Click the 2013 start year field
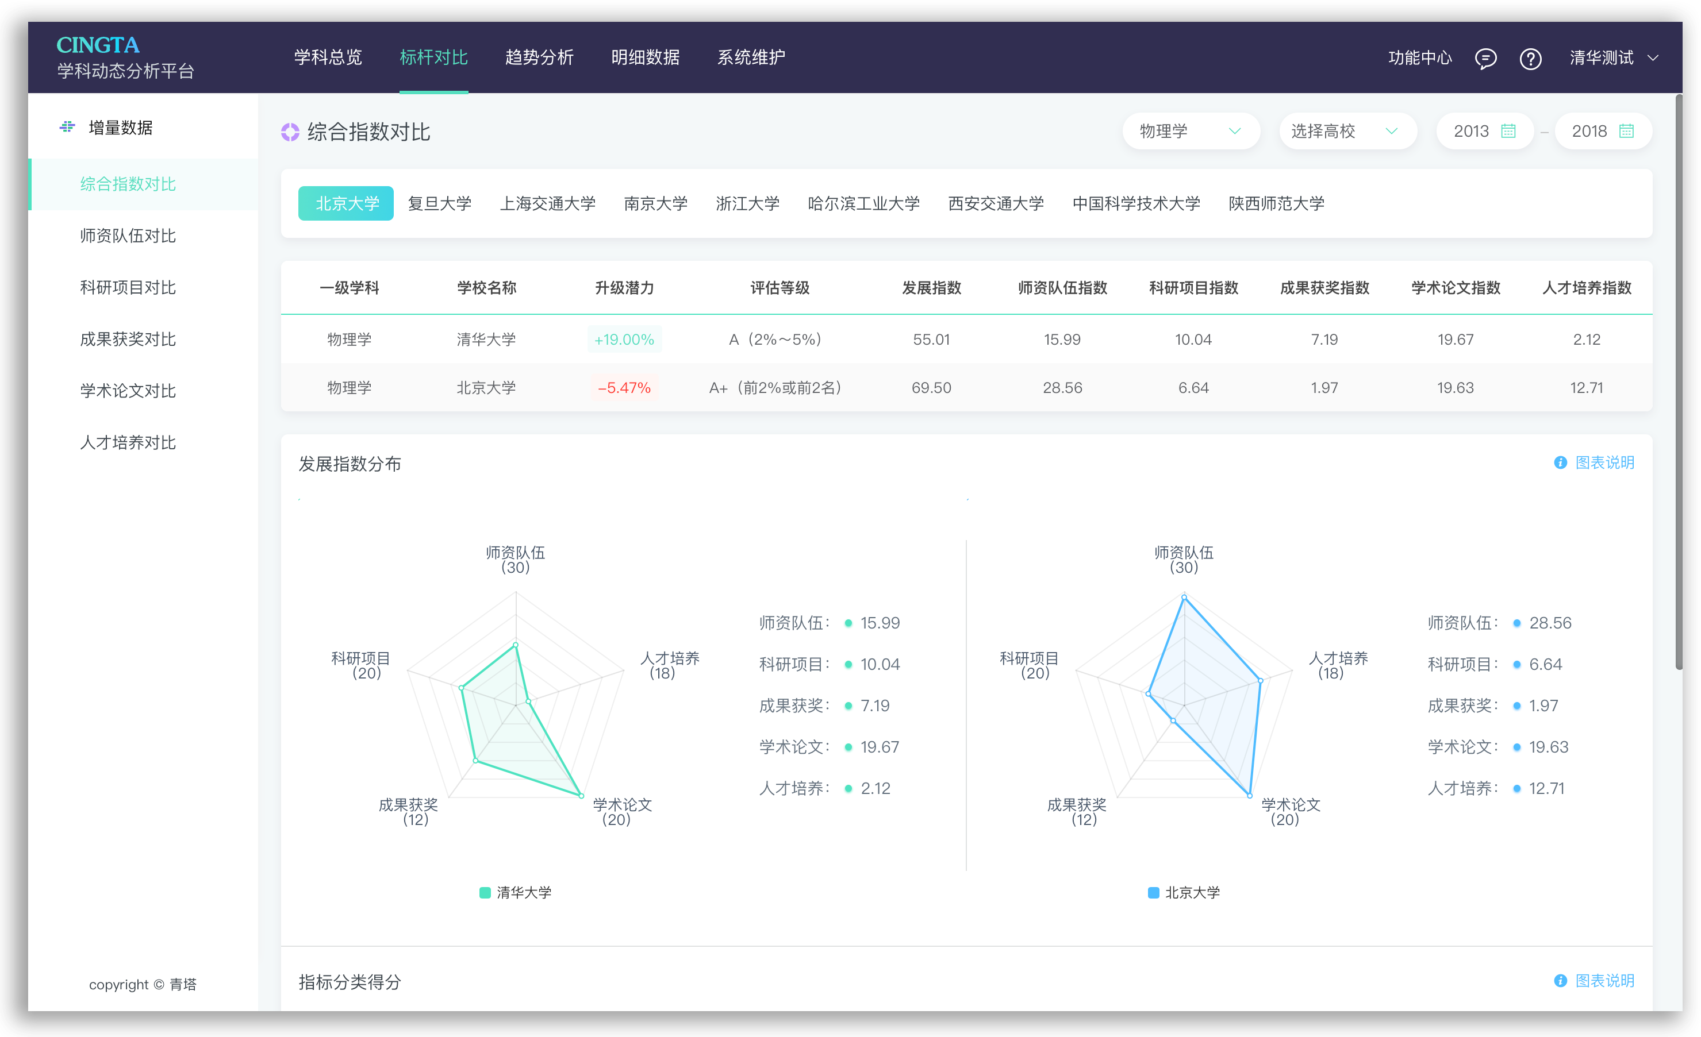Image resolution: width=1701 pixels, height=1037 pixels. coord(1484,131)
